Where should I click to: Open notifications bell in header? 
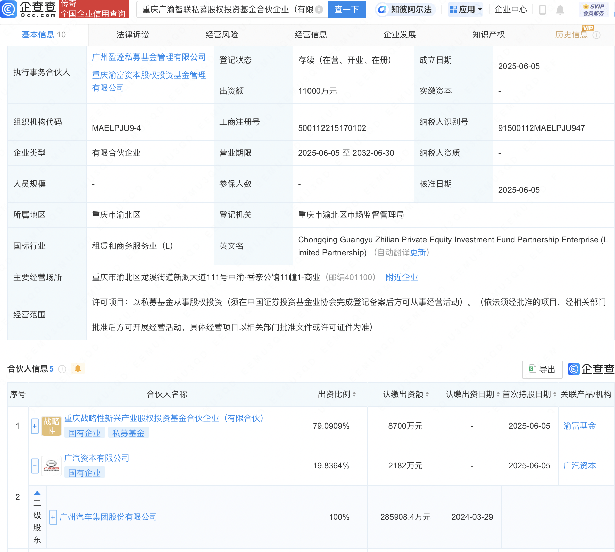(x=560, y=10)
